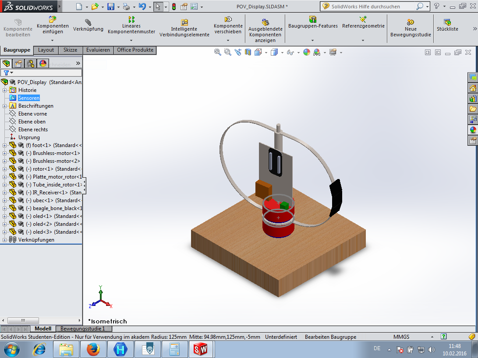Image resolution: width=478 pixels, height=358 pixels.
Task: Switch to the Skizze tab
Action: pos(70,50)
